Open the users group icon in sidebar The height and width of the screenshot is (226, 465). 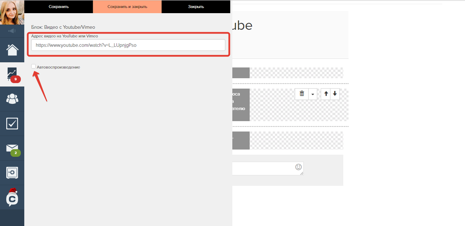click(x=12, y=99)
